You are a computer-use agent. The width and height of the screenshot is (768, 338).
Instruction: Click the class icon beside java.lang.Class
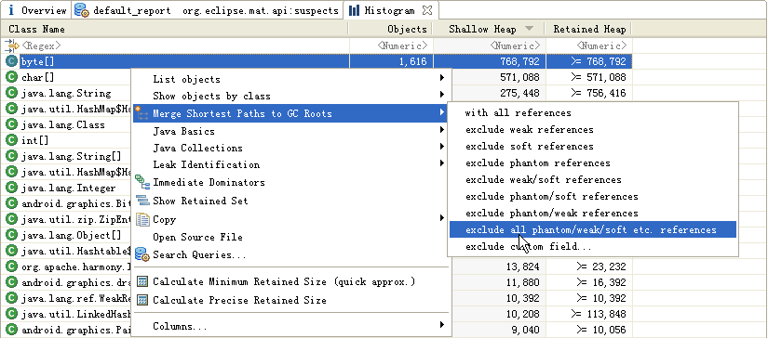point(12,124)
